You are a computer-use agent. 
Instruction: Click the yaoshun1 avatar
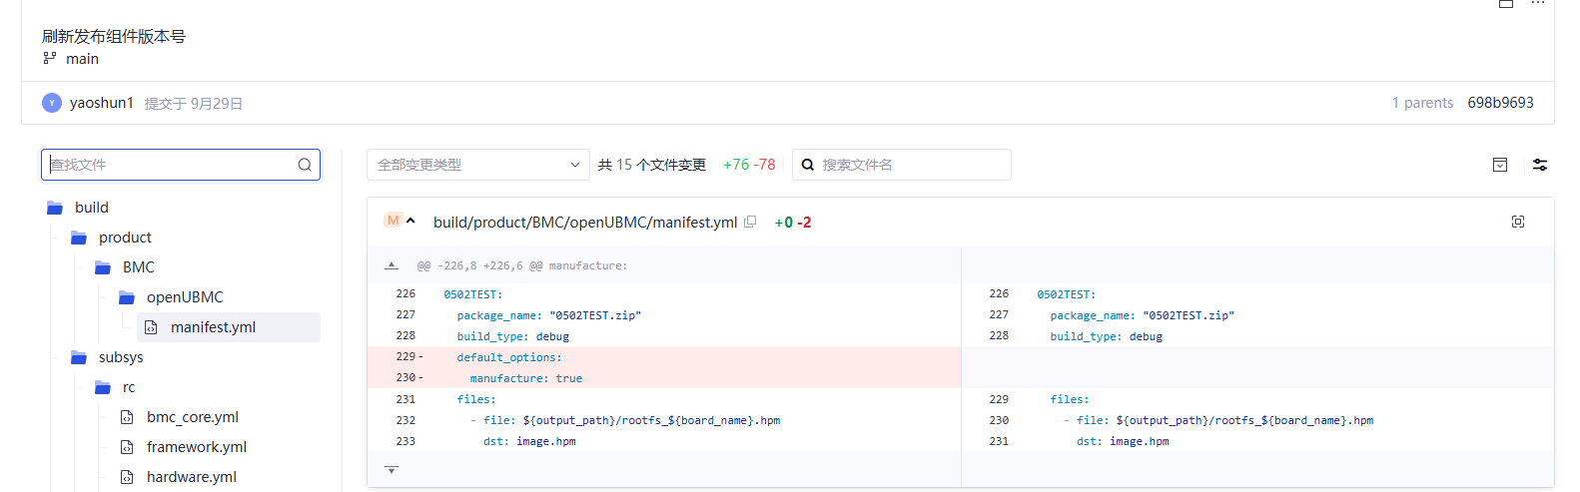coord(52,103)
